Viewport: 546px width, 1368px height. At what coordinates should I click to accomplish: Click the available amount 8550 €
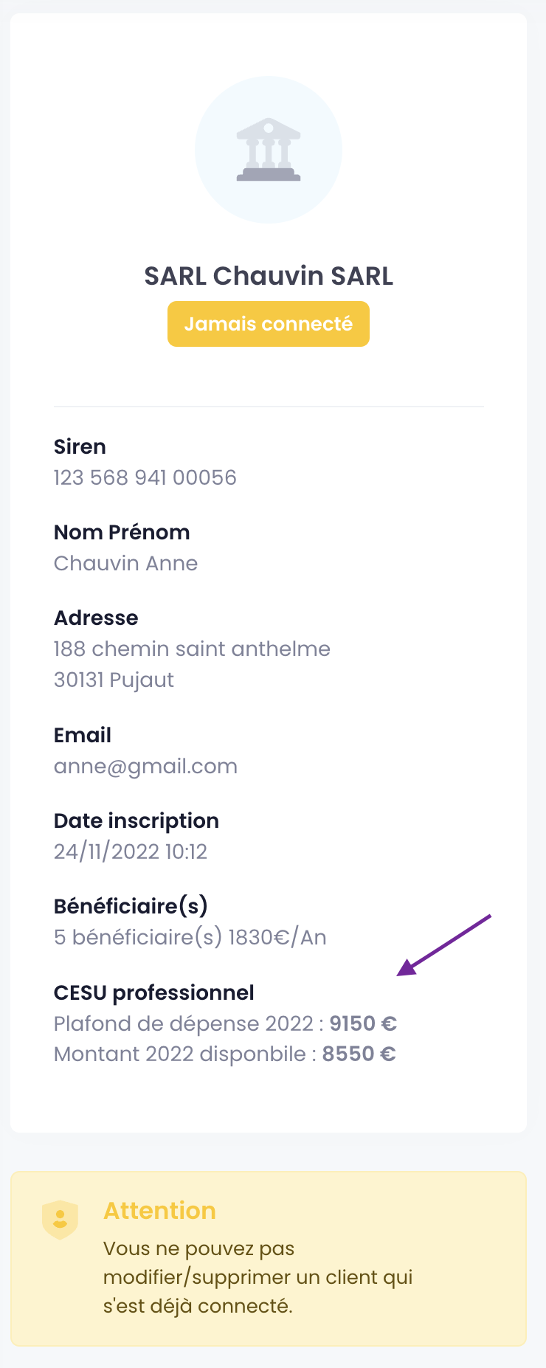tap(359, 1054)
